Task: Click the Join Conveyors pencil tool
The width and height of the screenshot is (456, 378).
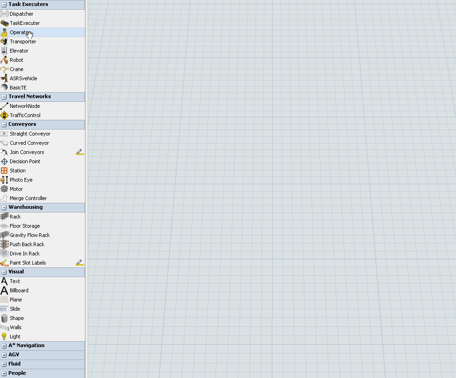Action: [80, 152]
